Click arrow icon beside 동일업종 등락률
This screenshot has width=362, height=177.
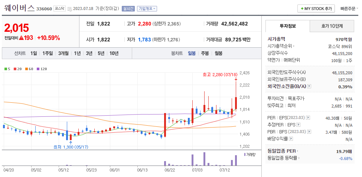[x=299, y=158]
